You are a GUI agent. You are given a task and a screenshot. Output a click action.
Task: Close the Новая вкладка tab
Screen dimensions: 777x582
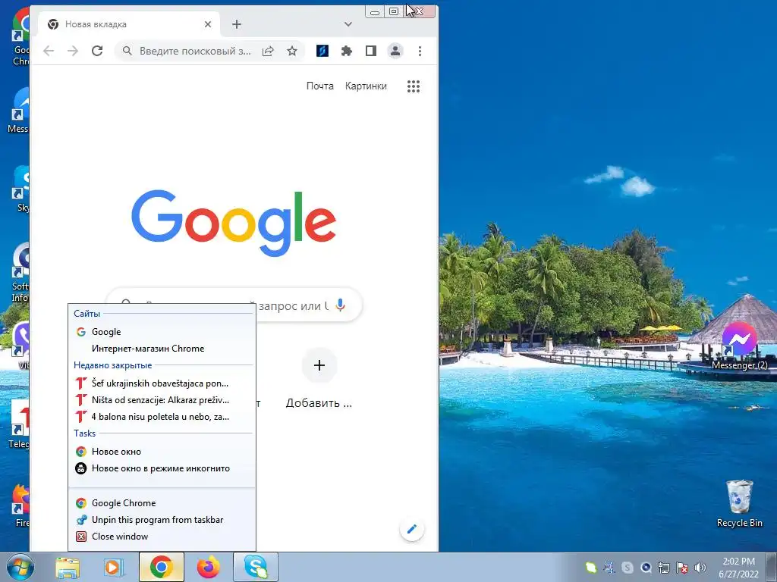tap(208, 24)
